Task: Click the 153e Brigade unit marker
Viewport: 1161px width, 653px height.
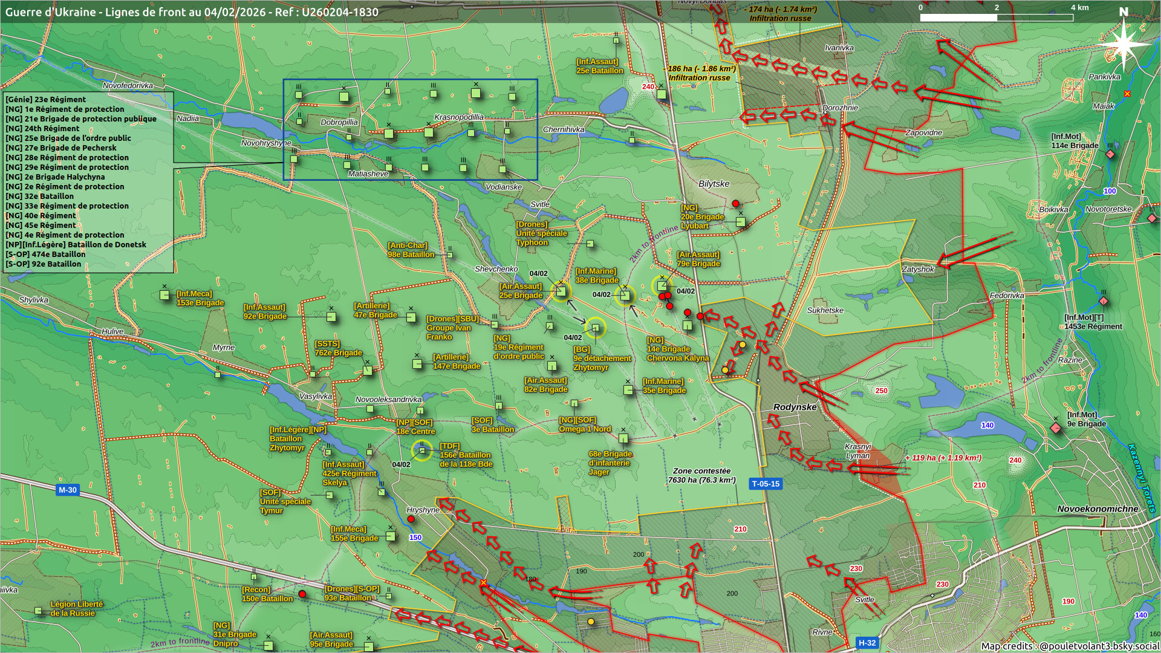Action: click(x=164, y=295)
